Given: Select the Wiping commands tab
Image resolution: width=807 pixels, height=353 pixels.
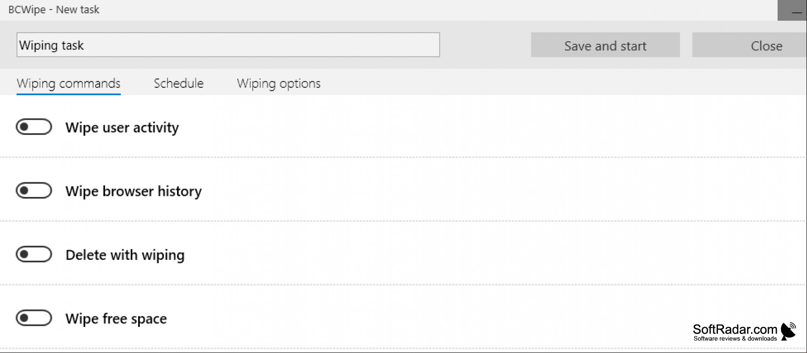Looking at the screenshot, I should point(68,84).
